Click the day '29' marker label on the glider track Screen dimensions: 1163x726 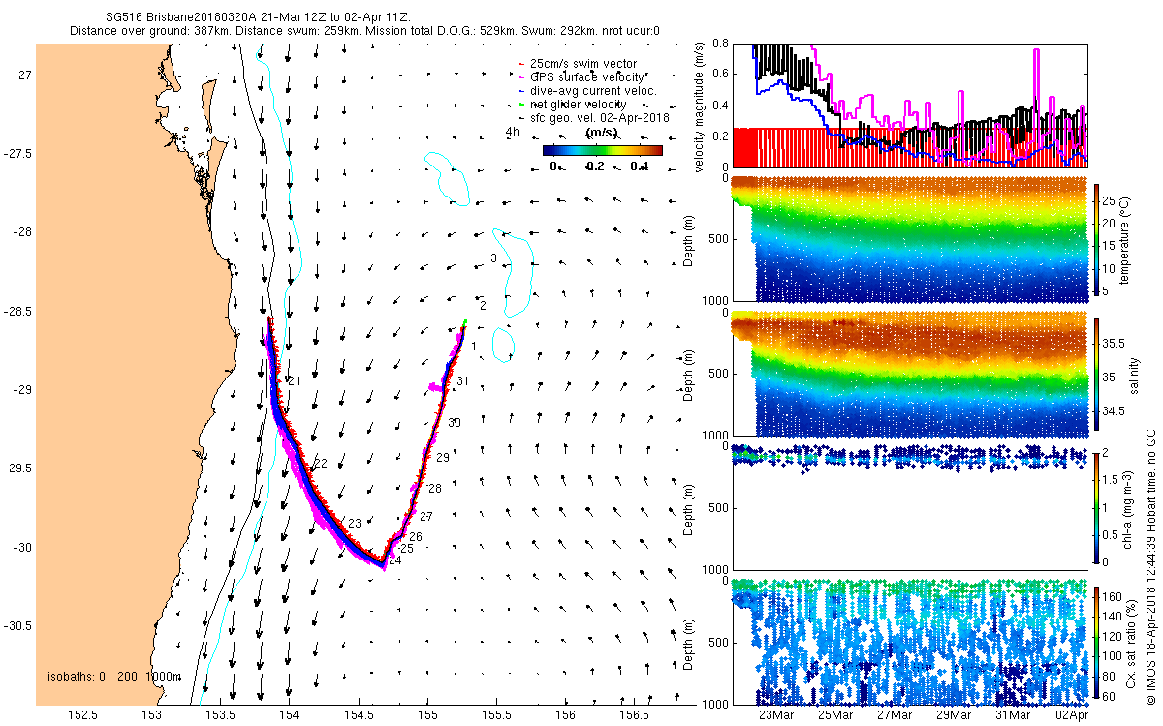point(443,457)
